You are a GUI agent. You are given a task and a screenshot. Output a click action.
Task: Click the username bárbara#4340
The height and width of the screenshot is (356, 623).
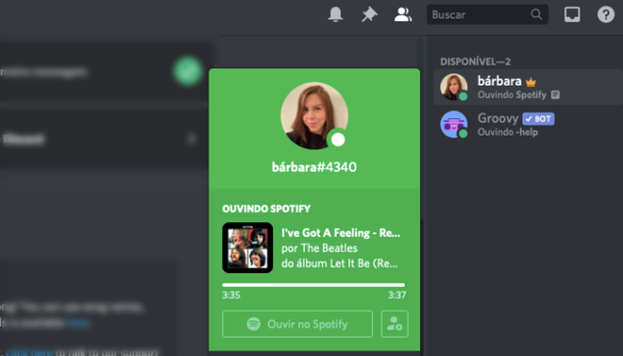[x=313, y=167]
